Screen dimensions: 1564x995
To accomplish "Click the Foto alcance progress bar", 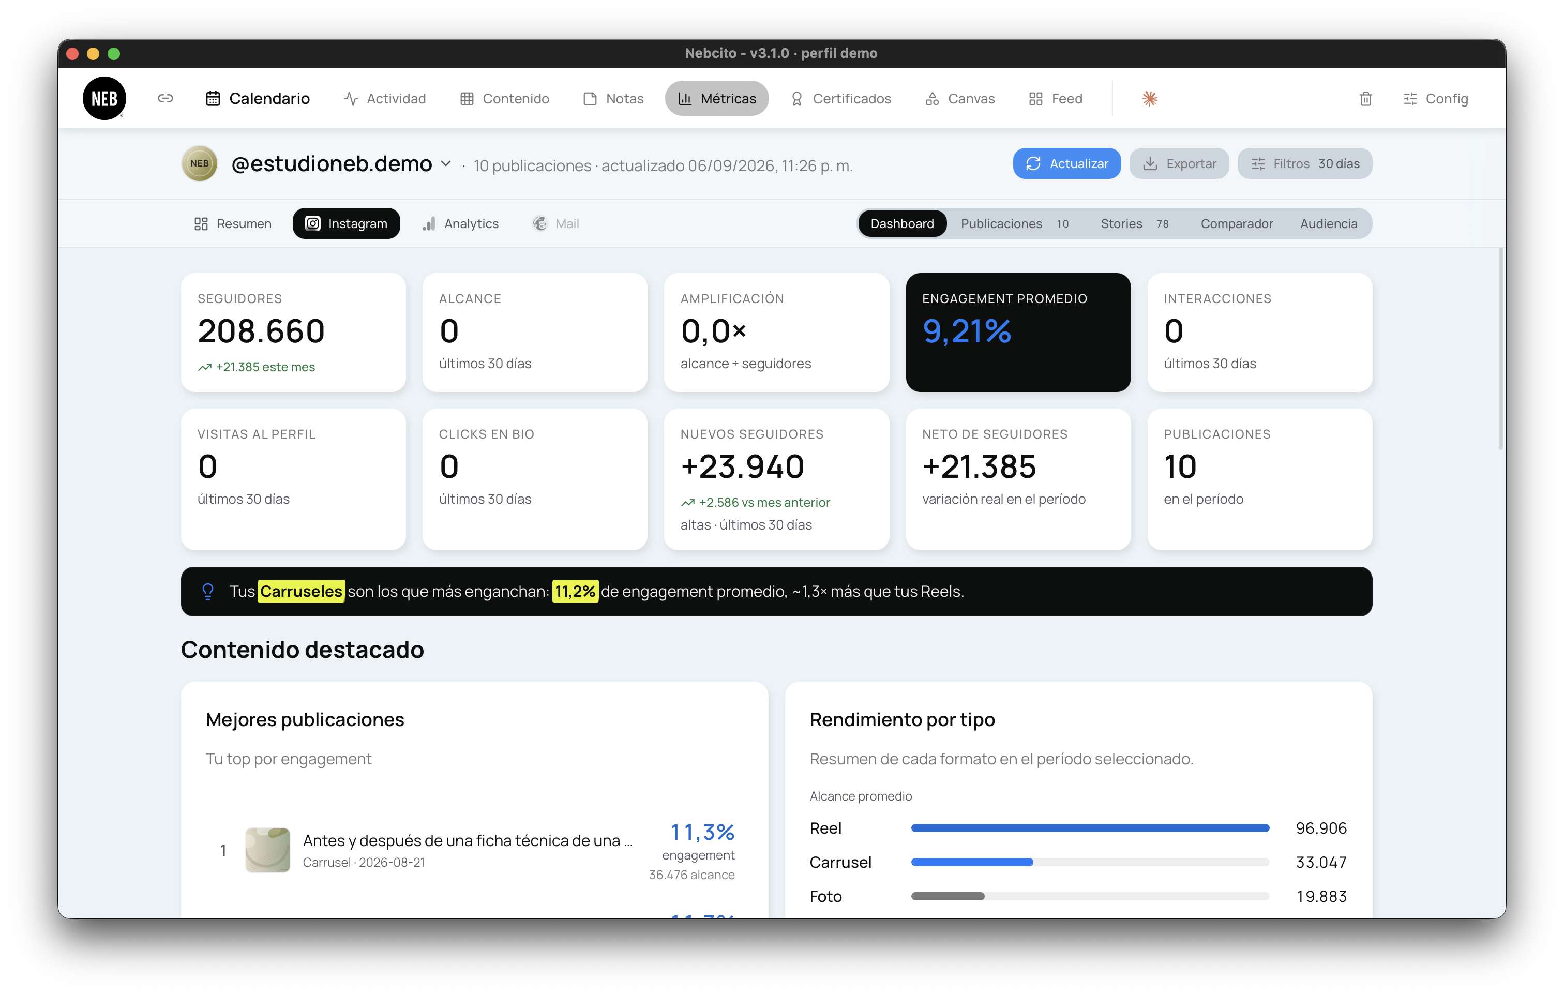I will click(1091, 896).
